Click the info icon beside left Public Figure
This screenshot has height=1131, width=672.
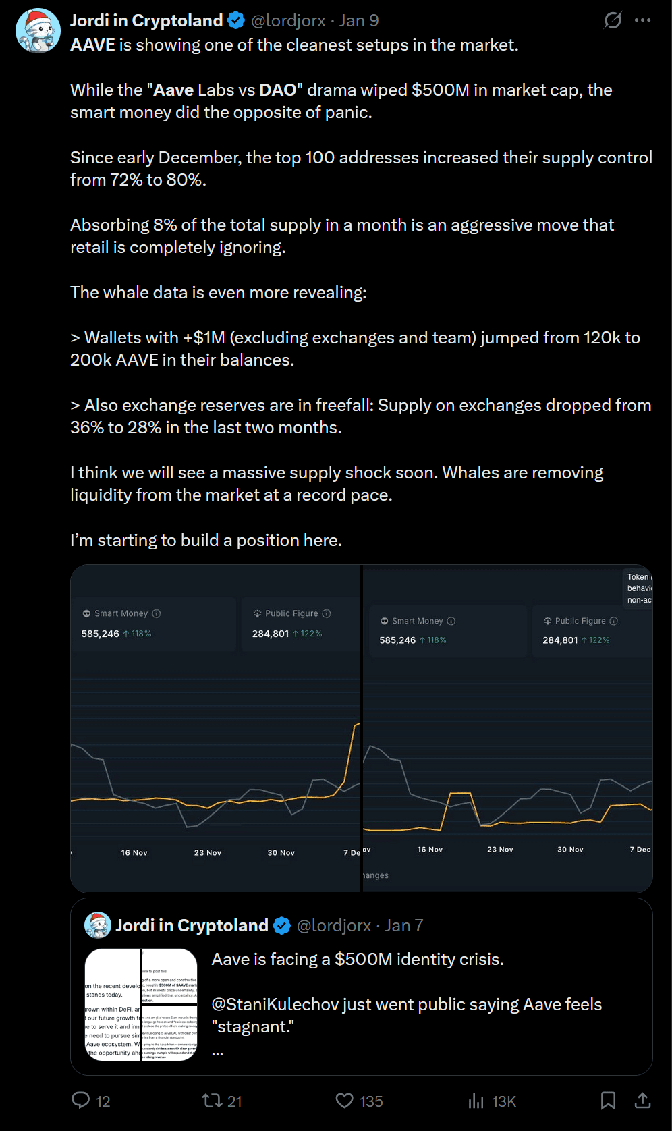[x=327, y=613]
